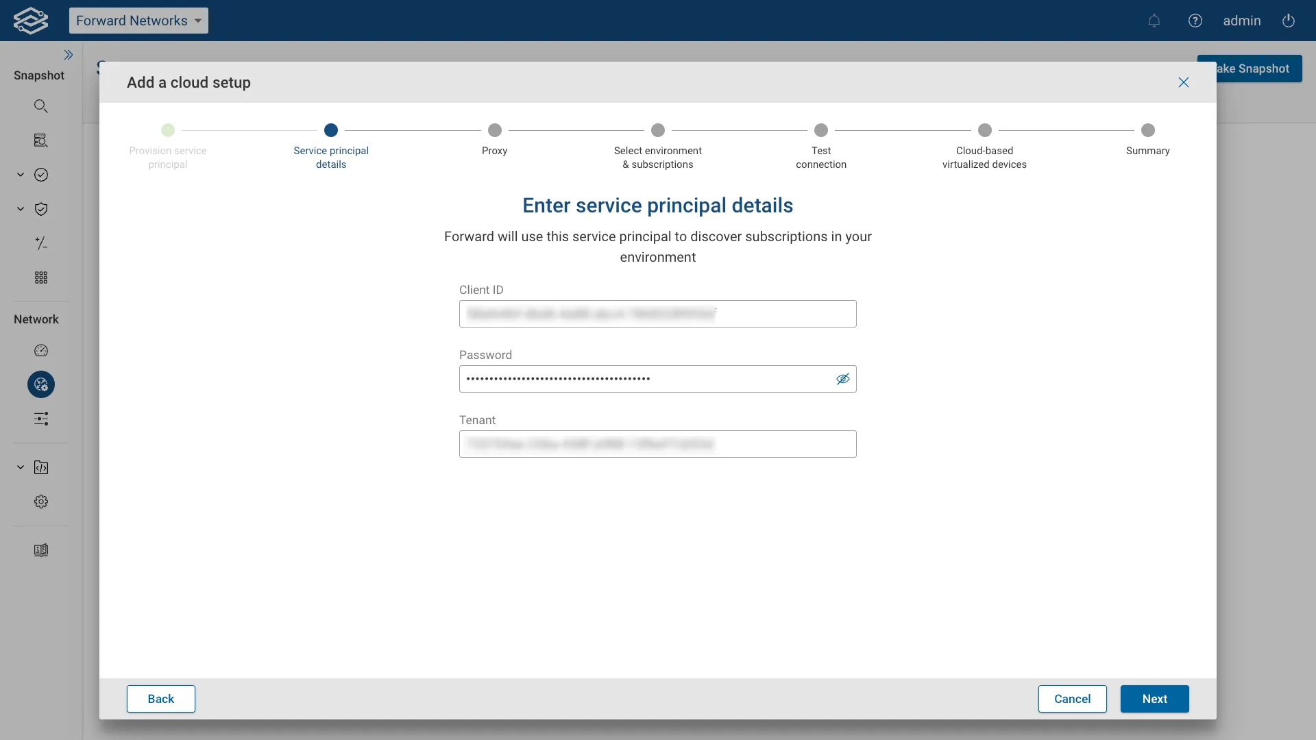Focus the Password input field
Screen dimensions: 1316x740
tap(658, 379)
